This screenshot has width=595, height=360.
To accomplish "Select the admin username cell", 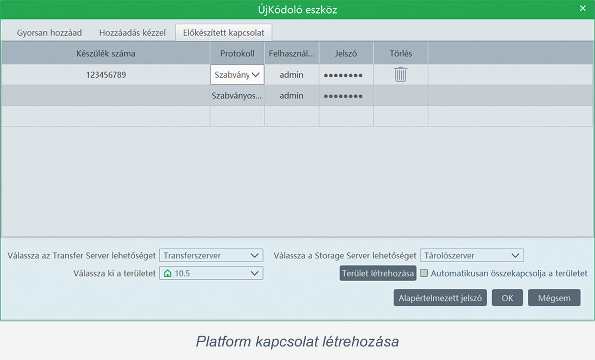I will pos(292,75).
